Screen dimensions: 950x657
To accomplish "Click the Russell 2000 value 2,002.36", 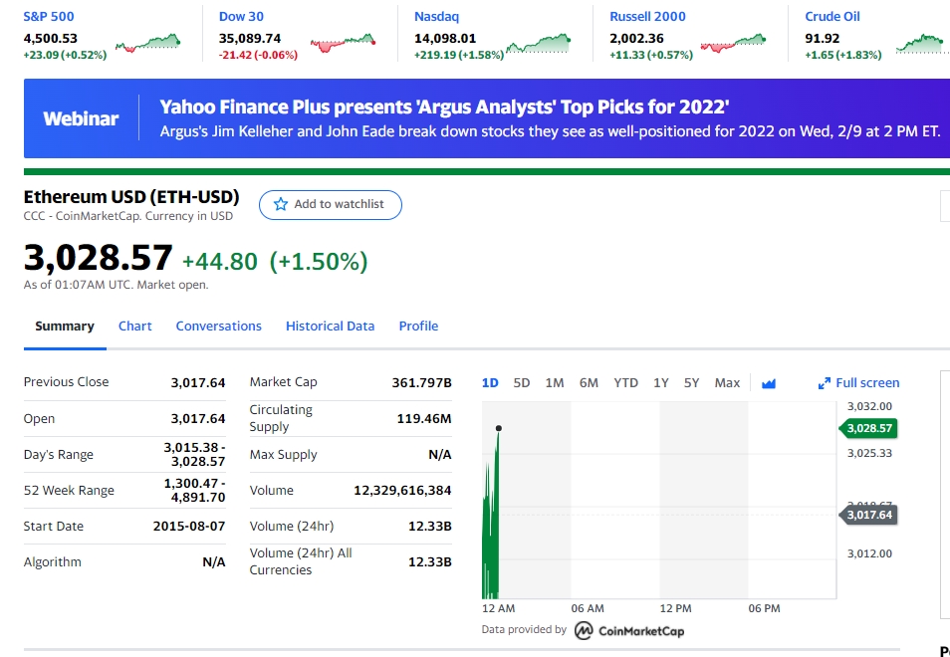I will coord(636,39).
